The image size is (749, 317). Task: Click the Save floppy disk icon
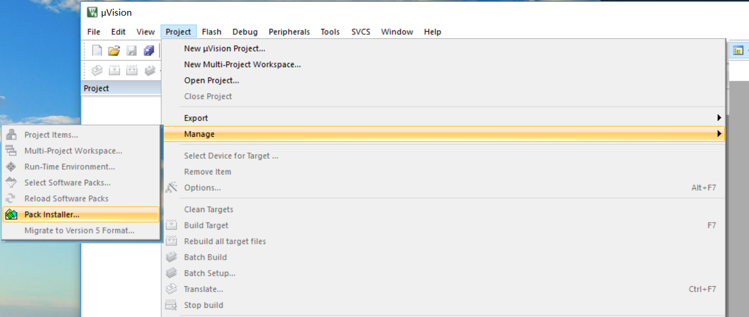[132, 50]
